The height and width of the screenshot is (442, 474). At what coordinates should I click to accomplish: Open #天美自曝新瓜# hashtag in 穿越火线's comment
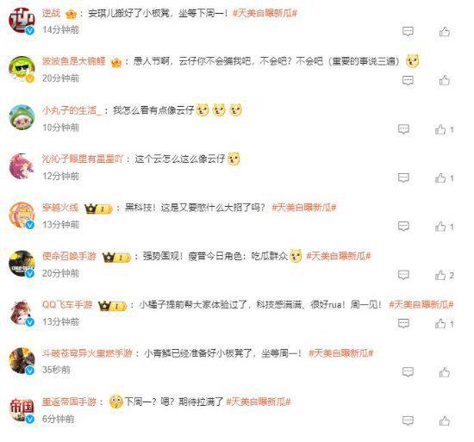point(304,208)
